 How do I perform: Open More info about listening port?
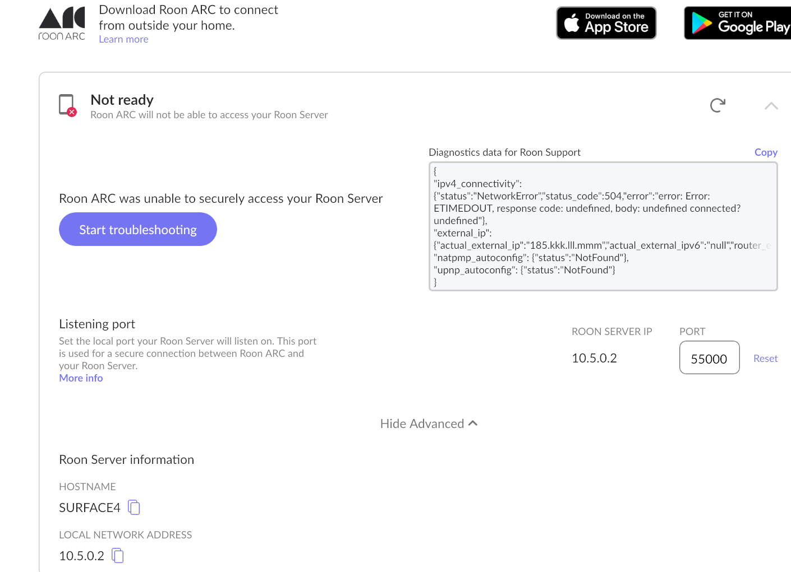81,378
